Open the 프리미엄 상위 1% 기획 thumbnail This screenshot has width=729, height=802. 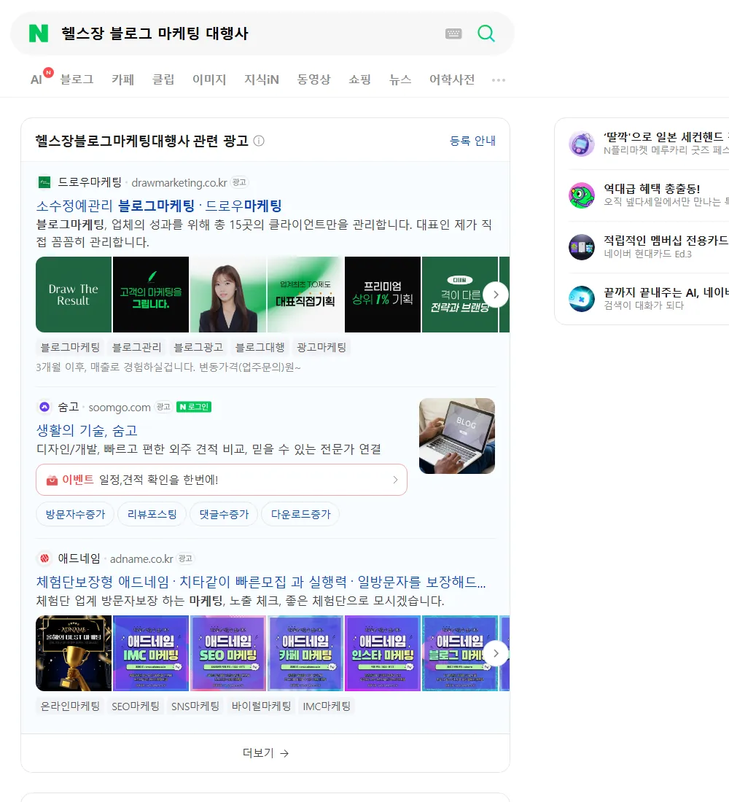[x=383, y=295]
